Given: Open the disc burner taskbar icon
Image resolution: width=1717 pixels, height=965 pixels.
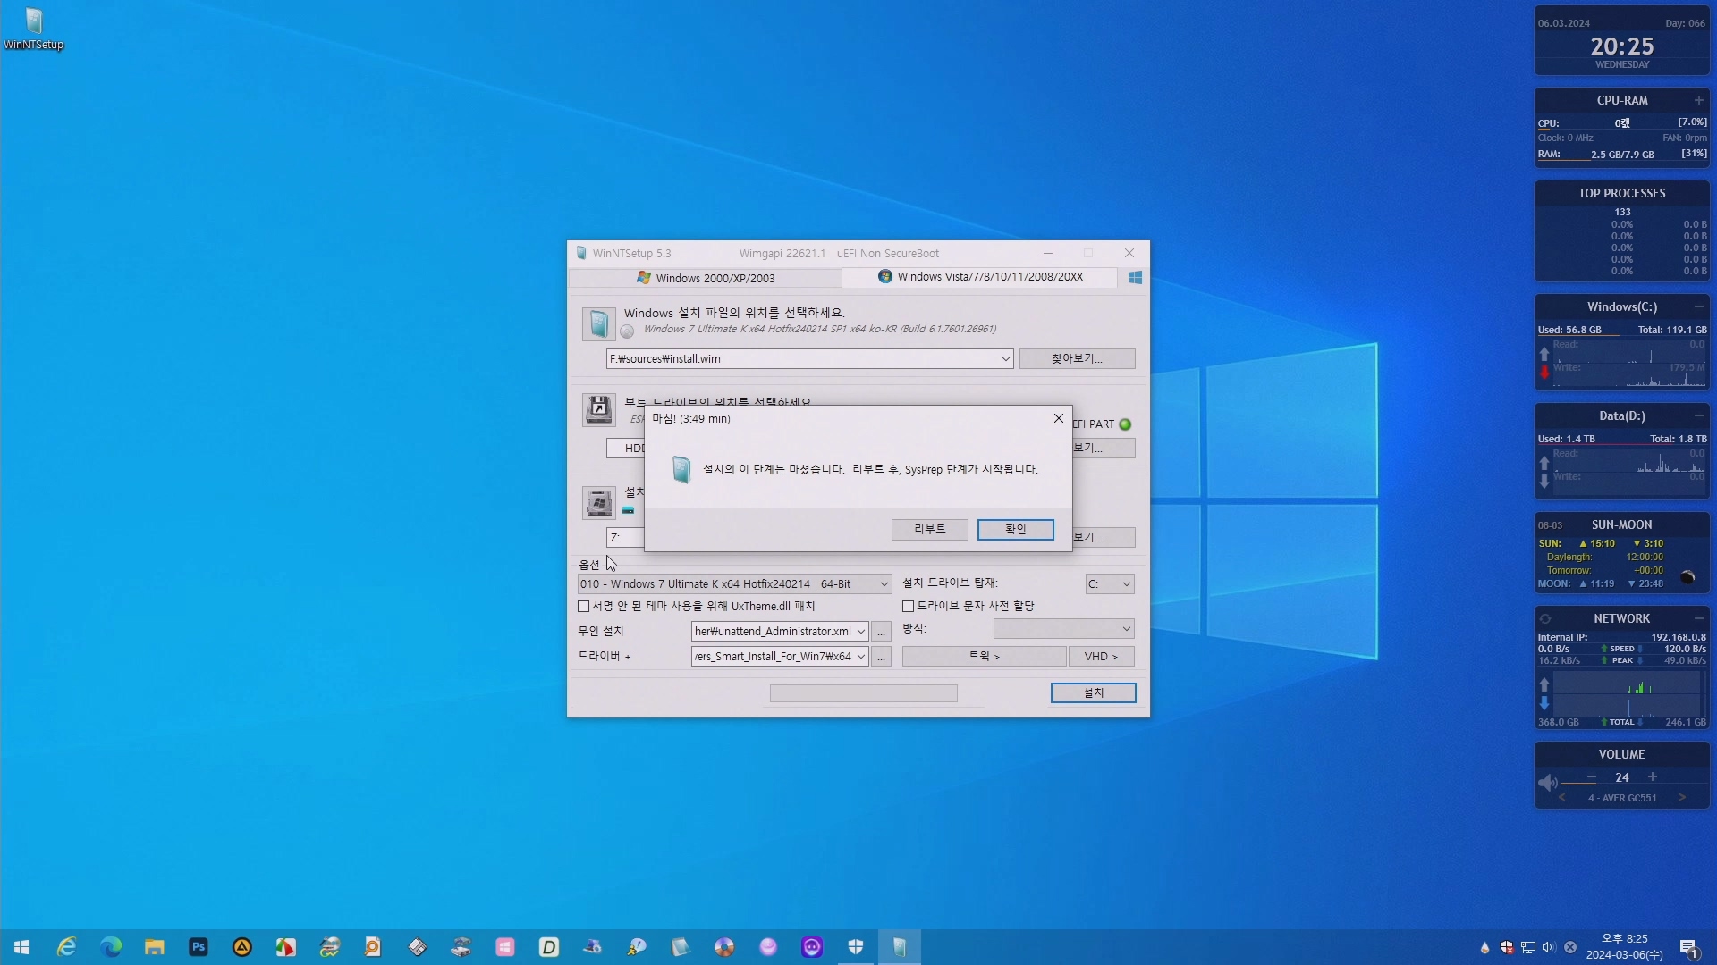Looking at the screenshot, I should tap(724, 947).
